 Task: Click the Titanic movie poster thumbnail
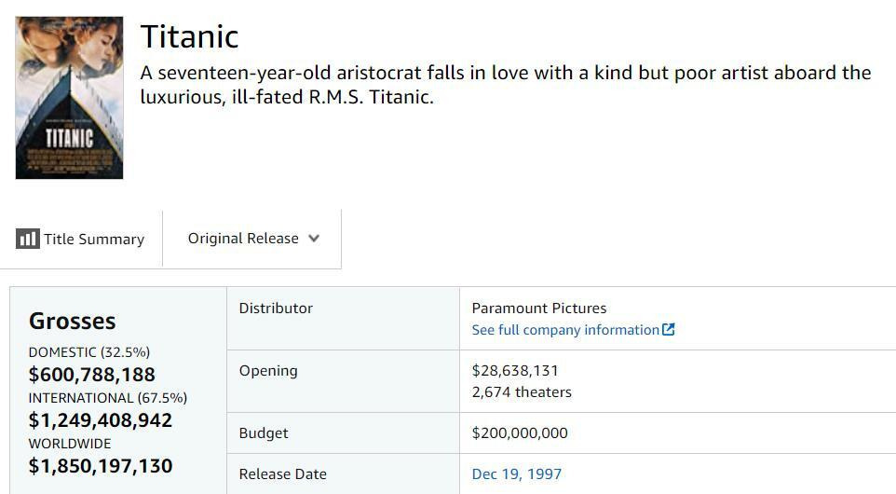pos(69,98)
